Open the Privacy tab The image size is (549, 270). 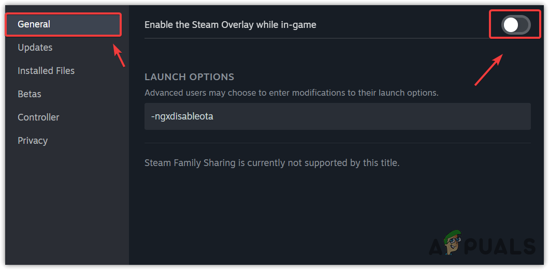click(33, 141)
